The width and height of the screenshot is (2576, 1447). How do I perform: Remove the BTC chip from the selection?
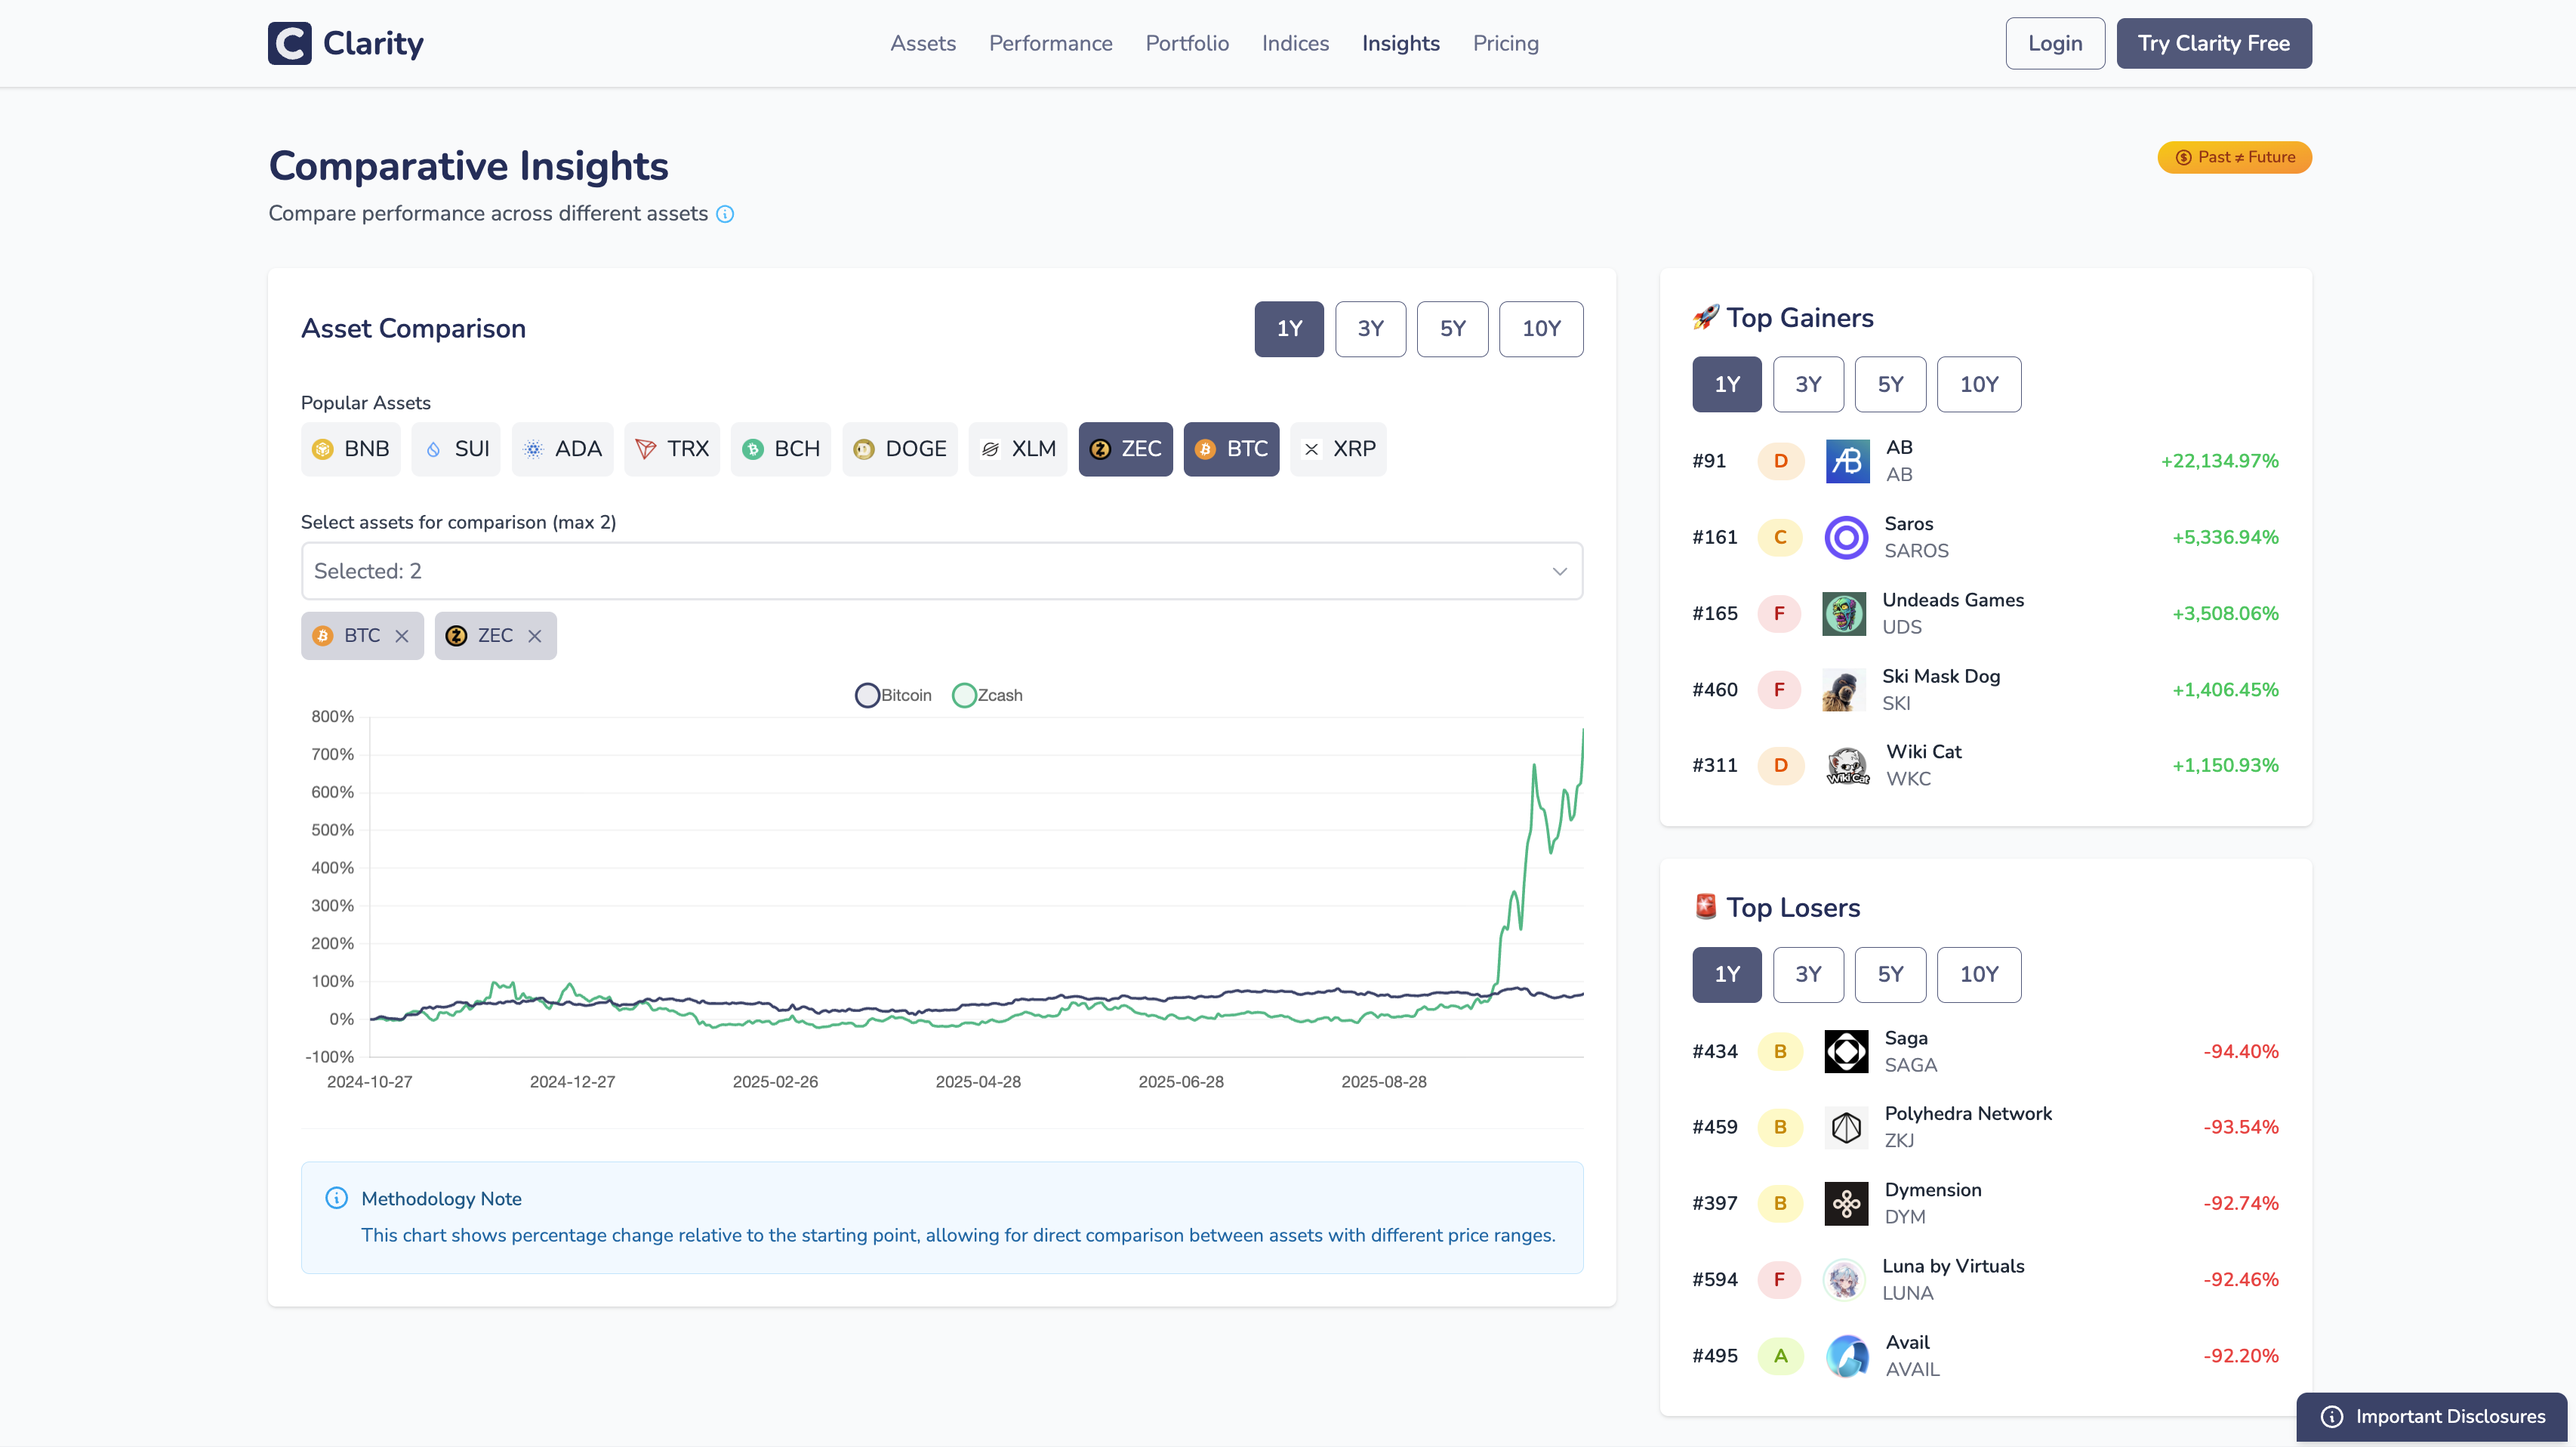402,636
